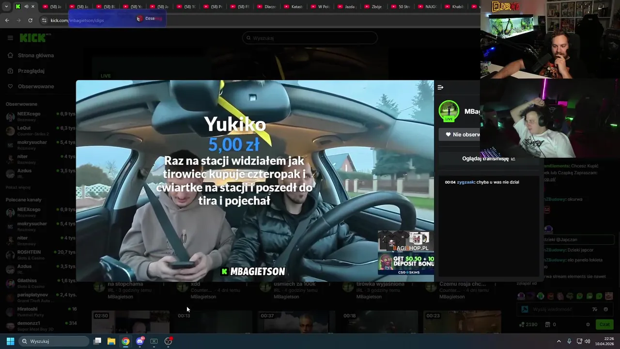This screenshot has height=349, width=620.
Task: Select chat message from zygzaak
Action: [x=482, y=182]
